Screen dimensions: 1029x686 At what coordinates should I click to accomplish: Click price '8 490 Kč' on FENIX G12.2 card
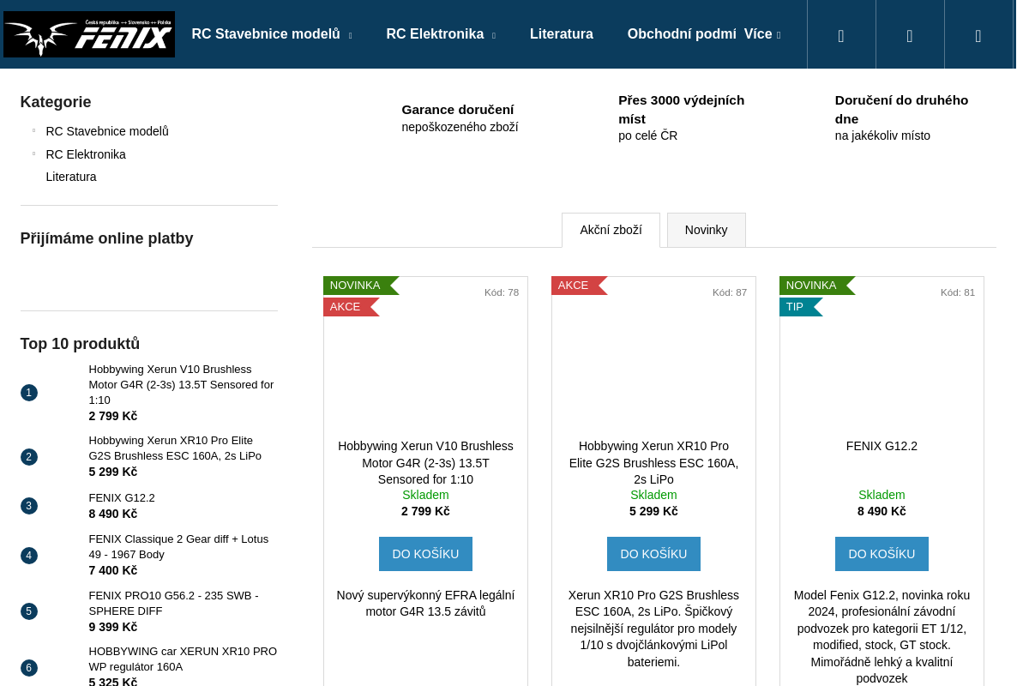pyautogui.click(x=882, y=511)
